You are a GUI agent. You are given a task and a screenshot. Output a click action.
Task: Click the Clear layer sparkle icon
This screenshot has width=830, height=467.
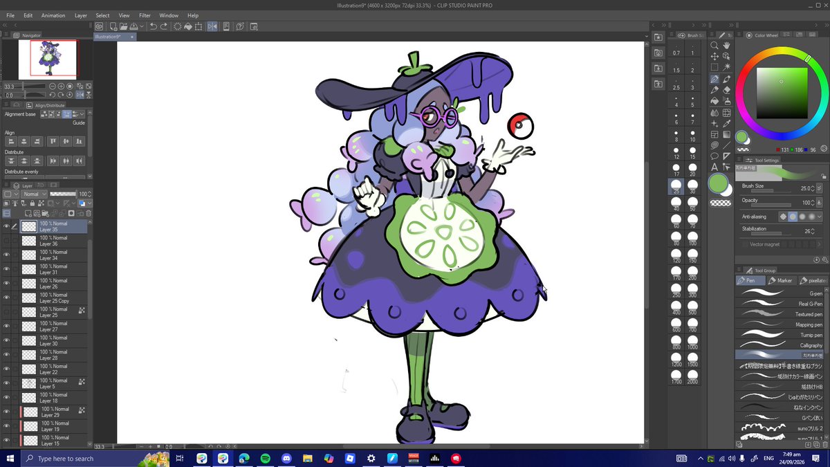click(178, 26)
